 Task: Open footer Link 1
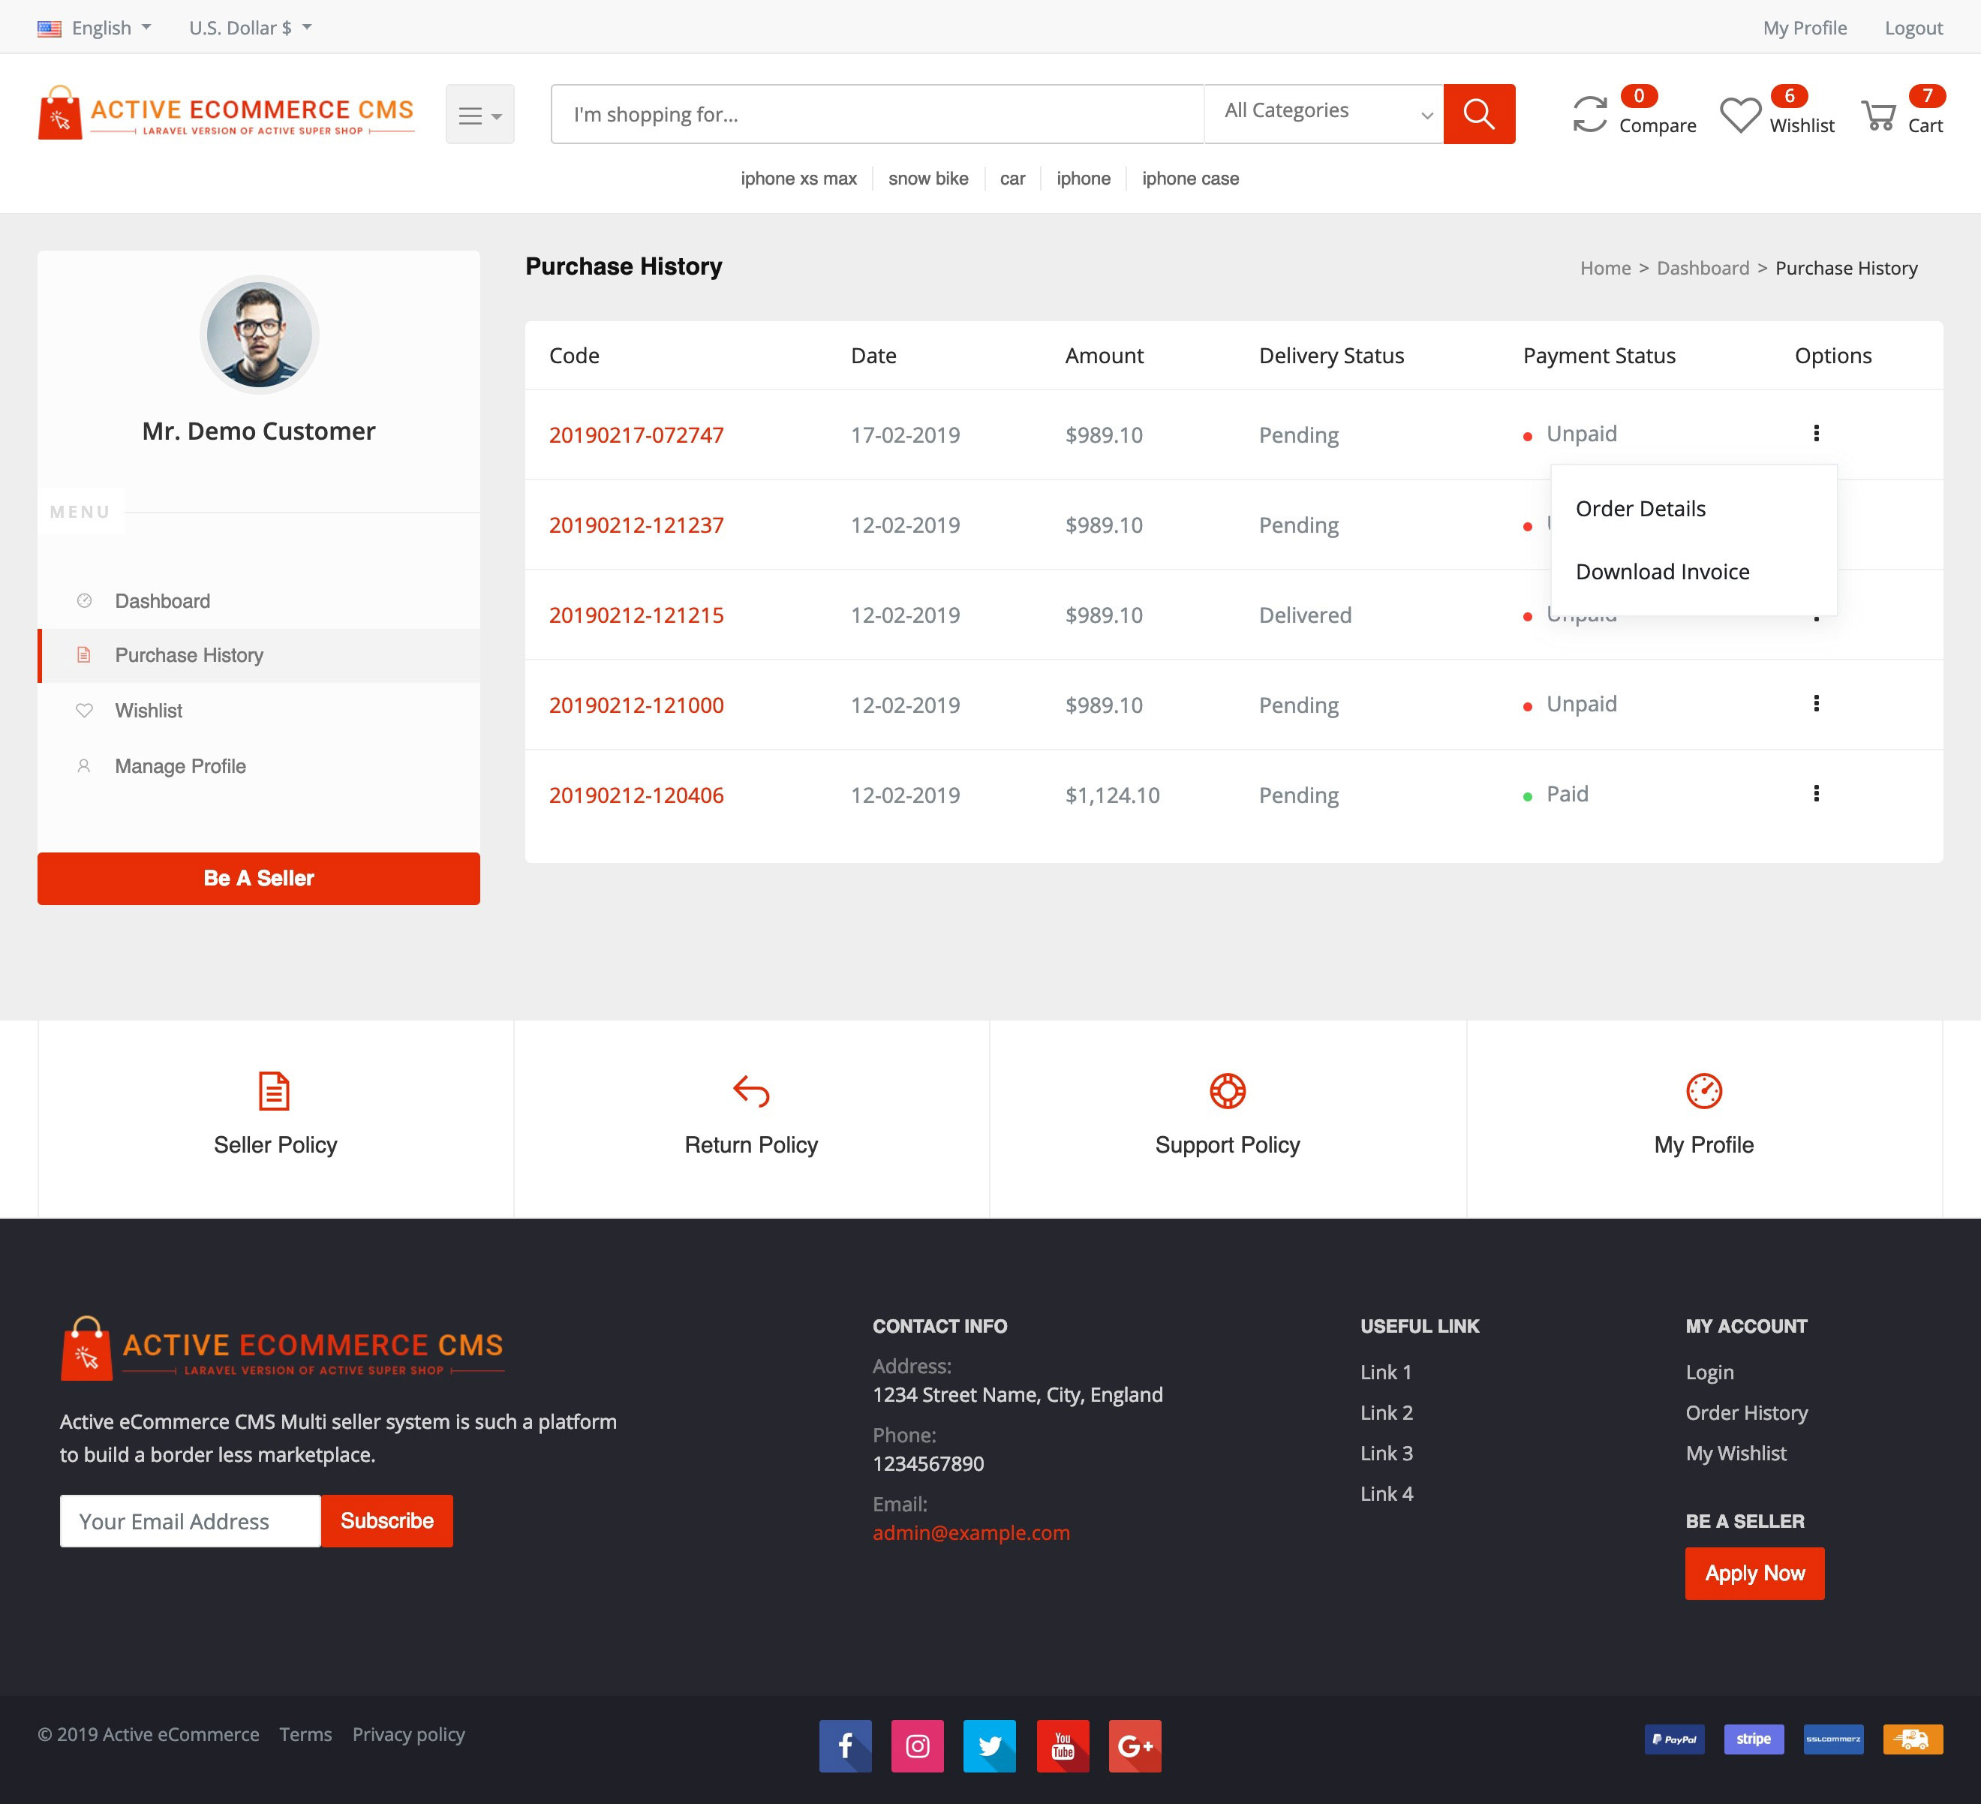[1385, 1372]
